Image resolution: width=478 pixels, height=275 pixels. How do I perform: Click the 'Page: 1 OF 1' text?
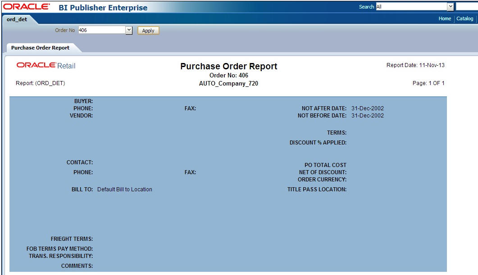tap(428, 83)
